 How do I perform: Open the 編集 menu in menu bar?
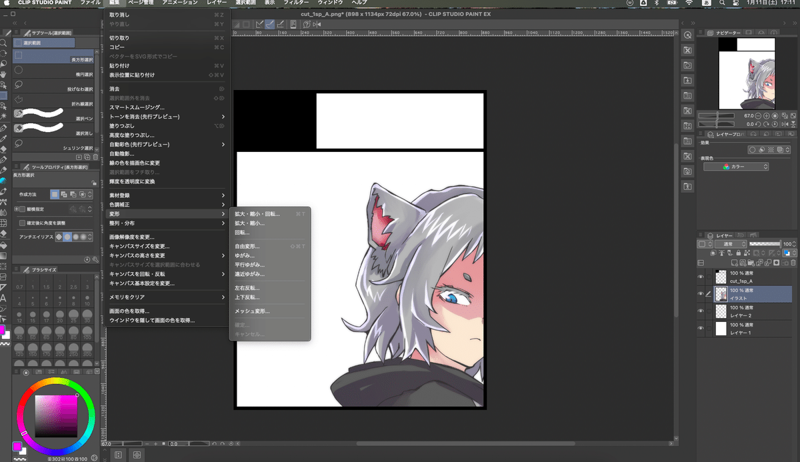114,3
